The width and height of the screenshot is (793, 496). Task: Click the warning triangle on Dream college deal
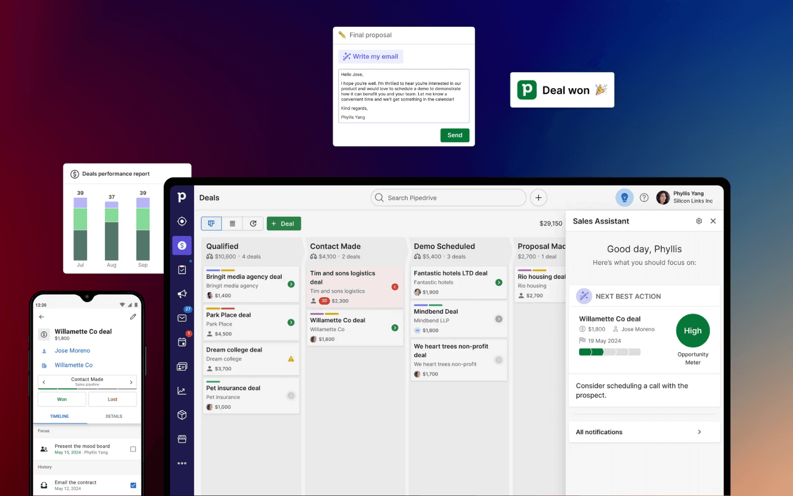point(291,359)
